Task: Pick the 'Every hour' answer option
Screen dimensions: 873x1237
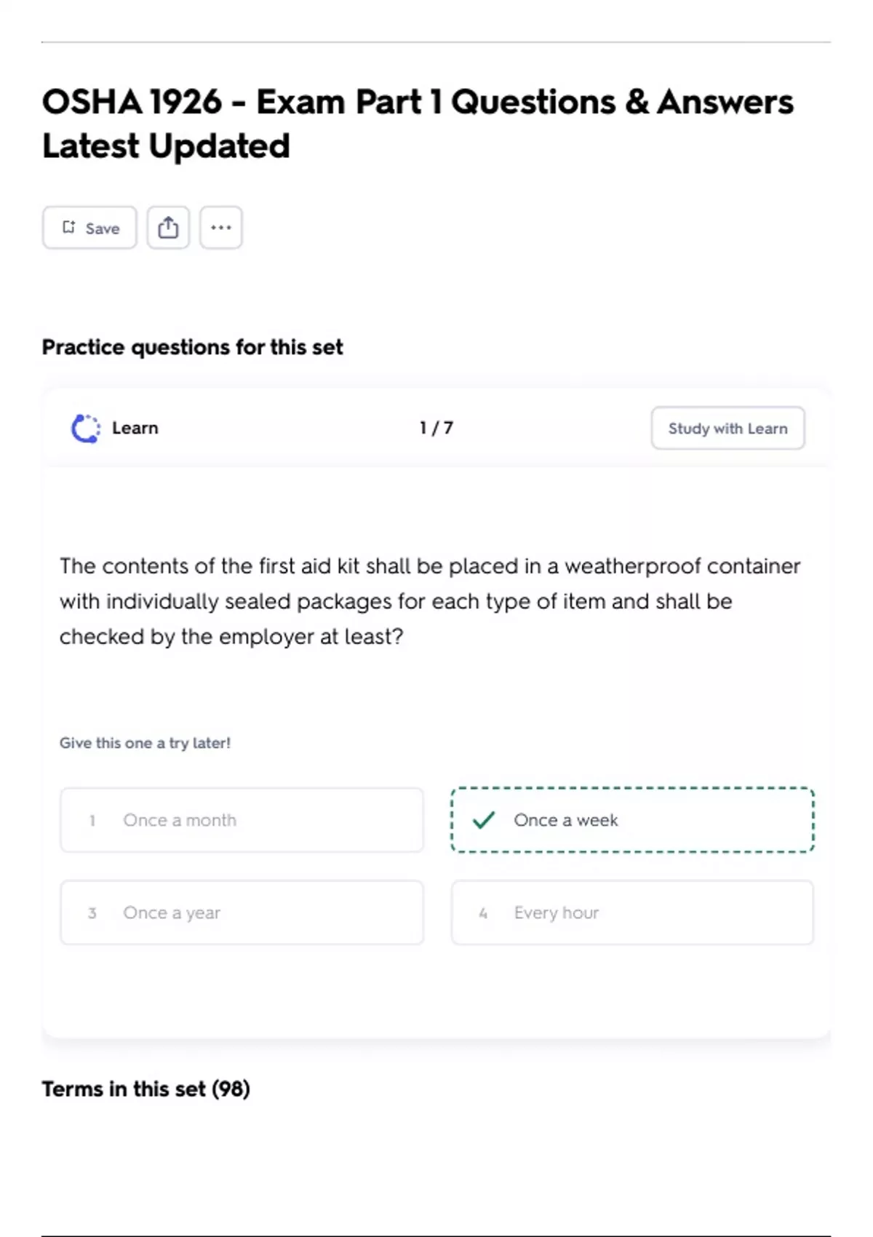Action: (x=632, y=912)
